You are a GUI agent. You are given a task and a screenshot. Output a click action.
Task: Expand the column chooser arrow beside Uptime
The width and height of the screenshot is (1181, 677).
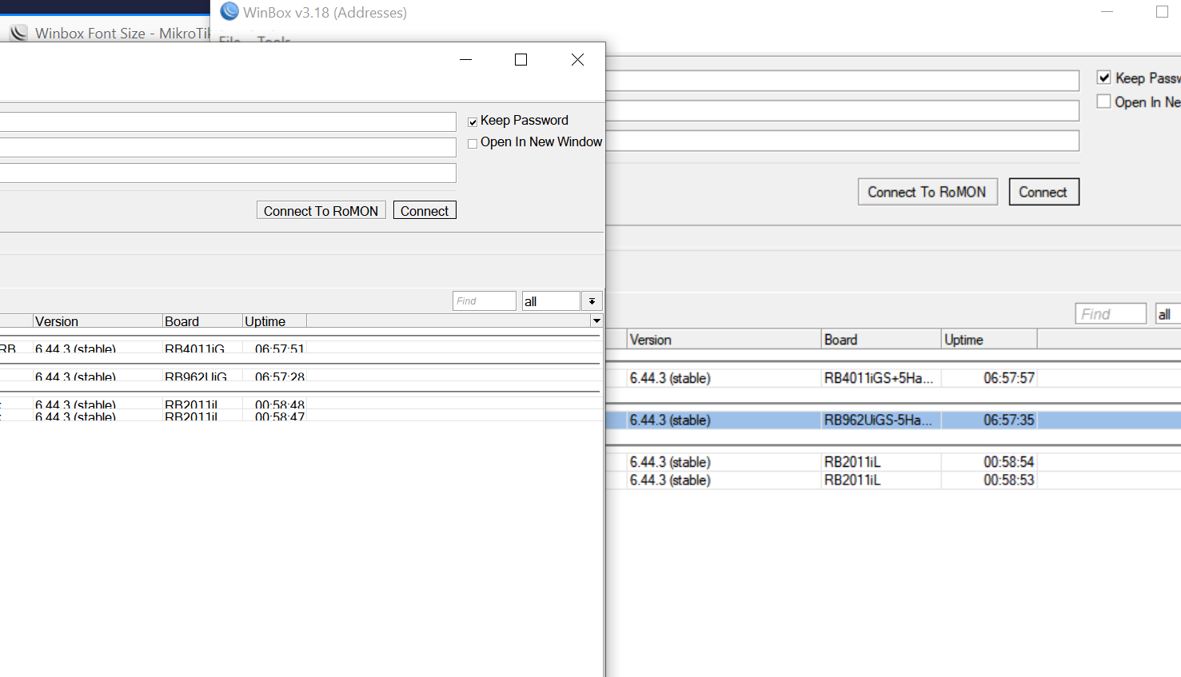click(x=596, y=321)
